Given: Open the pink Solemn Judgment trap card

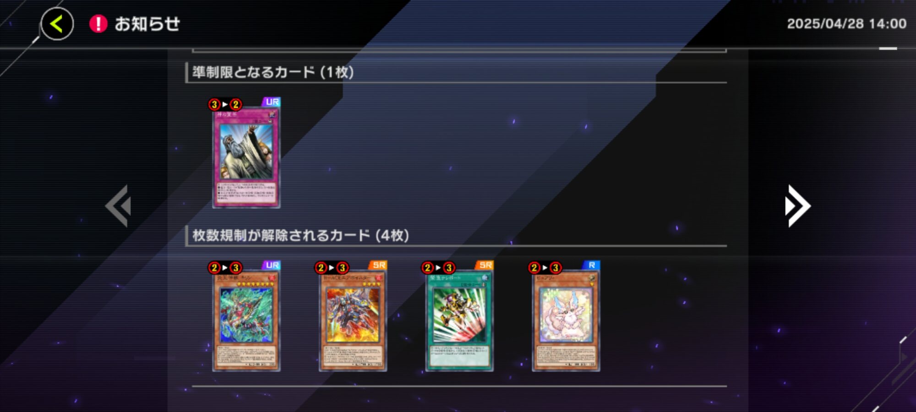Looking at the screenshot, I should point(246,157).
